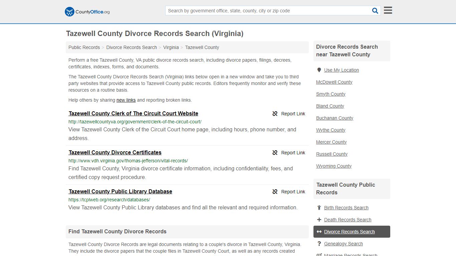Visit the vdh.virginia.gov vital-records URL
Image resolution: width=456 pixels, height=256 pixels.
click(128, 161)
